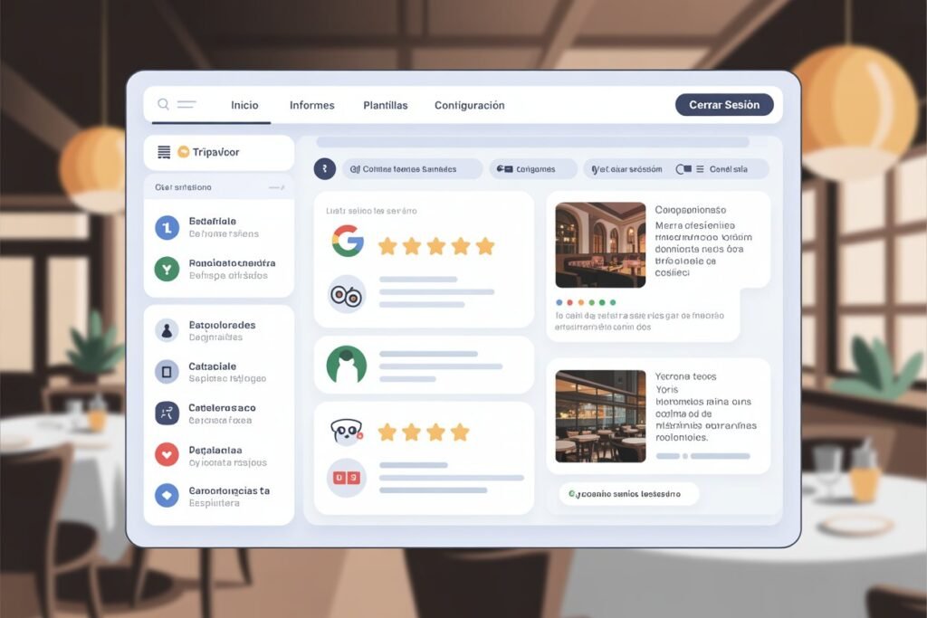Click the dark round icon at the filter row start
Image resolution: width=927 pixels, height=618 pixels.
pyautogui.click(x=324, y=169)
